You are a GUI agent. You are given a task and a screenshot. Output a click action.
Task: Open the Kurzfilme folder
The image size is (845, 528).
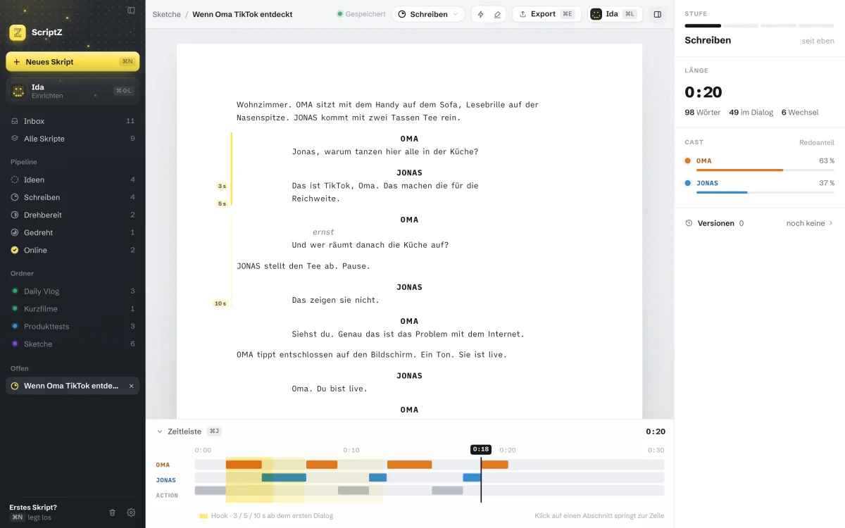point(73,308)
